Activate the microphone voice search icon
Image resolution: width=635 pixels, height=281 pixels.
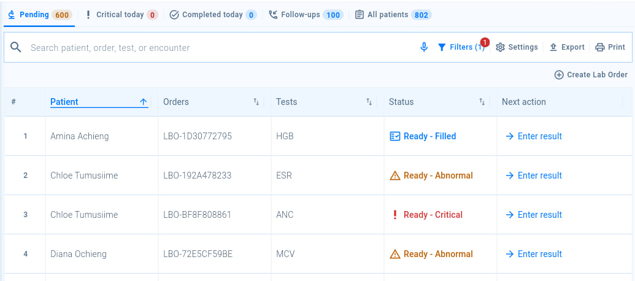(424, 47)
